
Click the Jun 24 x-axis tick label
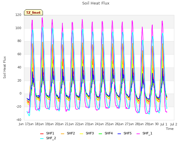(x=94, y=124)
